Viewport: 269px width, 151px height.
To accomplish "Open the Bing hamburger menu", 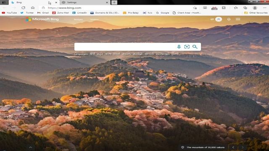I will 238,19.
